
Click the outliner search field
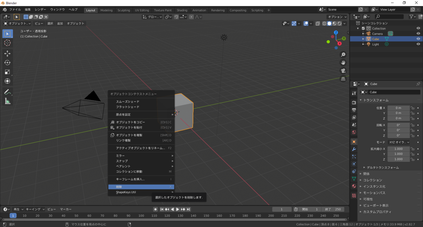click(389, 17)
